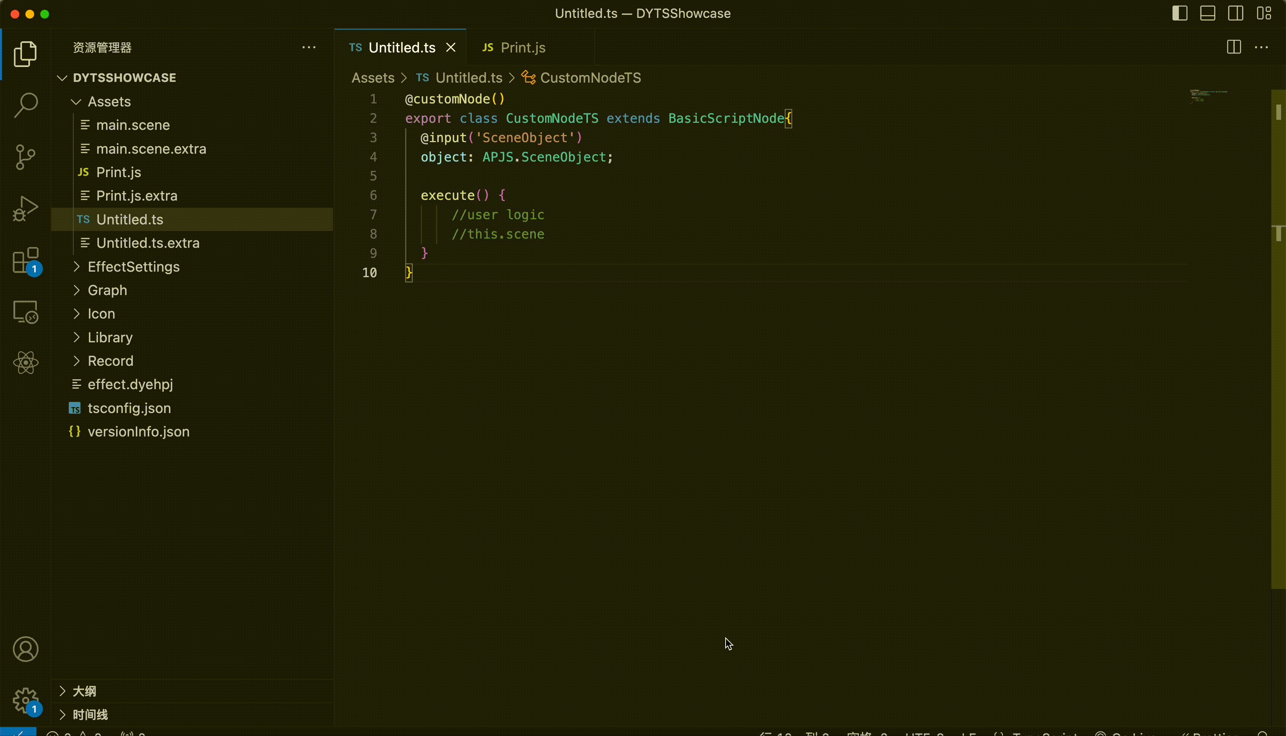Click the '//this.scene' comment
The height and width of the screenshot is (736, 1286).
tap(498, 234)
